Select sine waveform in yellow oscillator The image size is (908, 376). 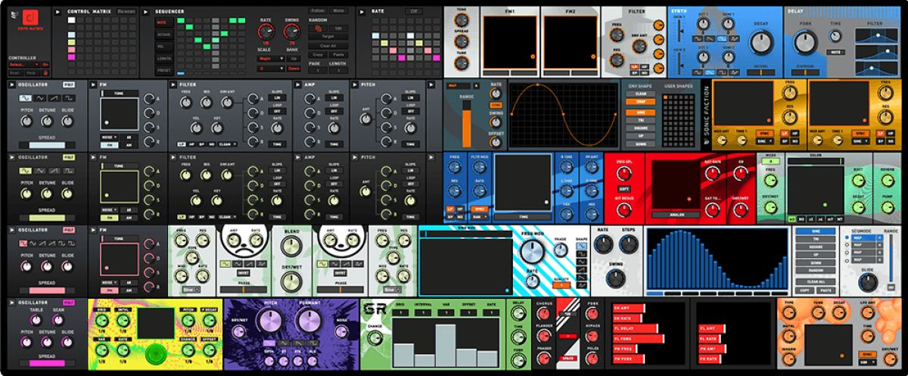(x=26, y=171)
